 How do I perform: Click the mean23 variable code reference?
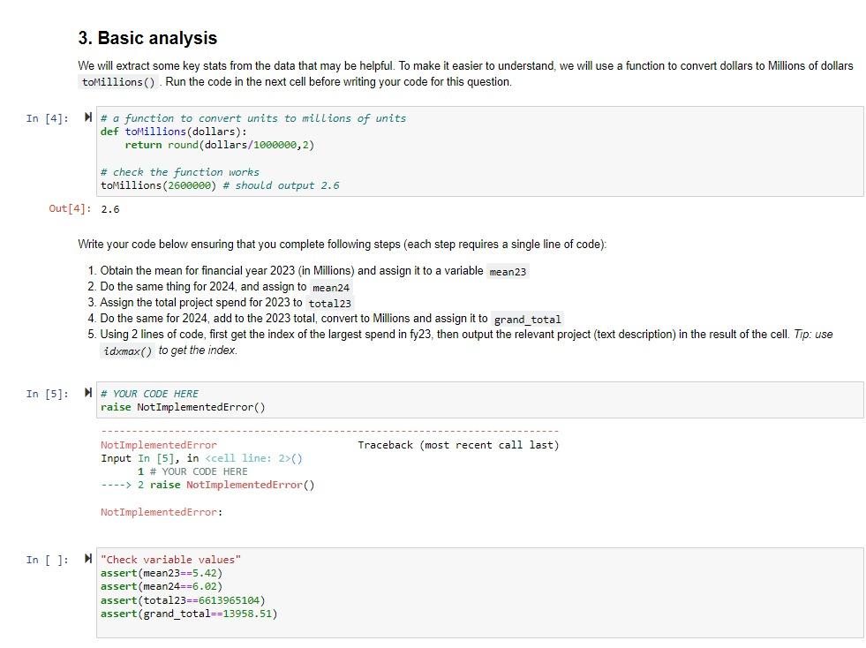[x=508, y=271]
